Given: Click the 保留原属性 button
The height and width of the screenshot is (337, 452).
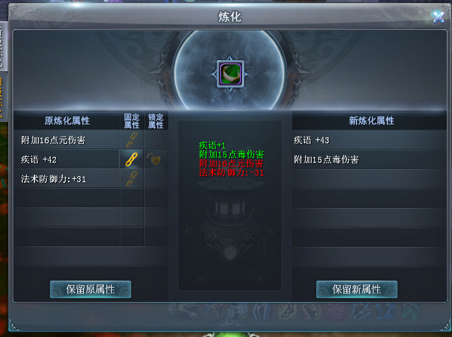Looking at the screenshot, I should [90, 289].
